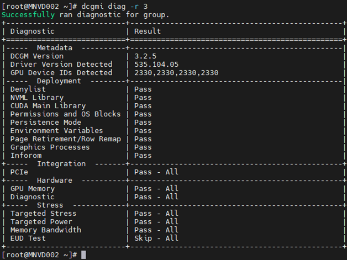Click the 'Result' column header

point(148,31)
